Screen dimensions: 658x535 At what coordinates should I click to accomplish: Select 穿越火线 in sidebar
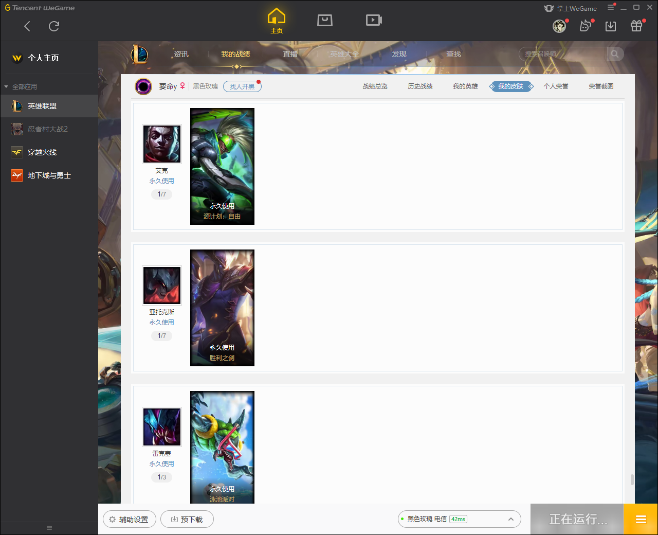pos(49,152)
